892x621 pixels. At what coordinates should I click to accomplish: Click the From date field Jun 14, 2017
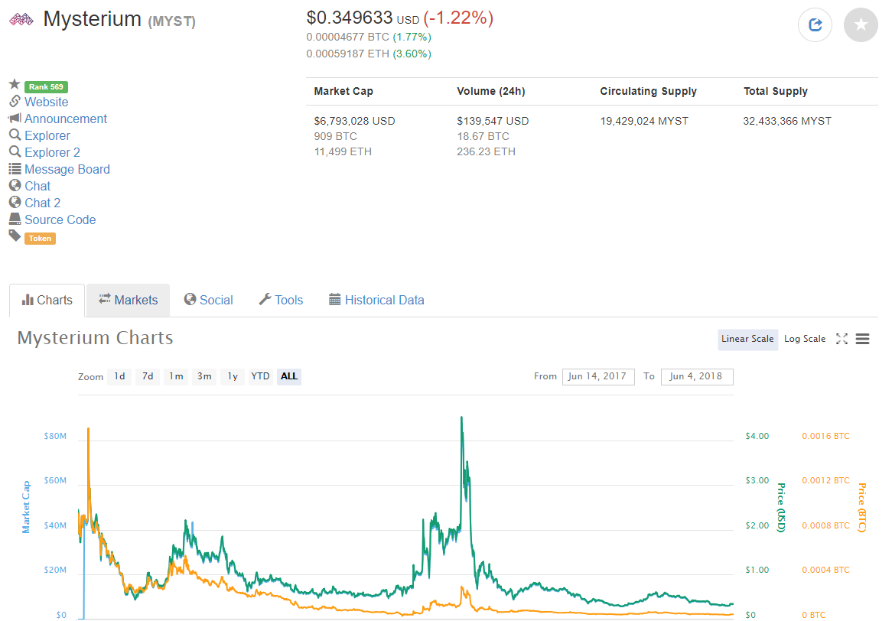coord(598,376)
